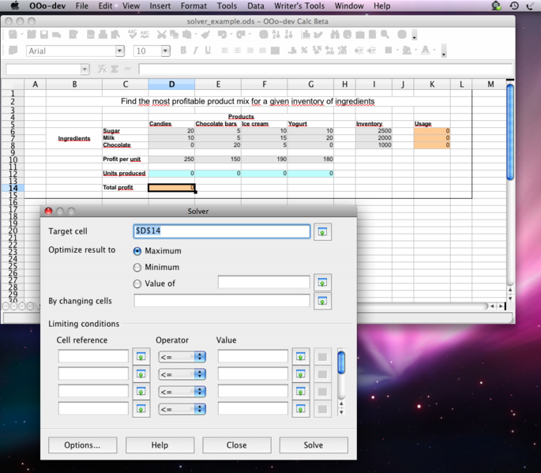
Task: Select the Minimum radio button
Action: pyautogui.click(x=137, y=268)
